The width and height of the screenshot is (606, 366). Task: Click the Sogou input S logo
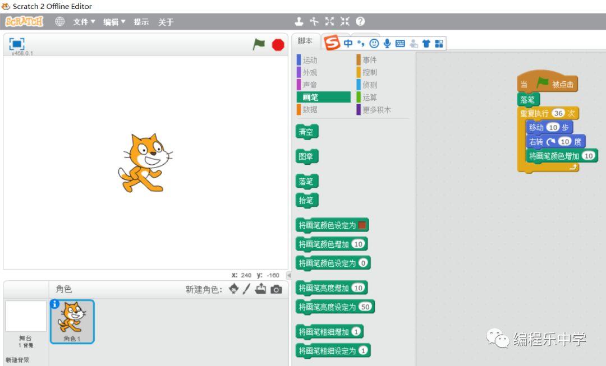(x=332, y=43)
